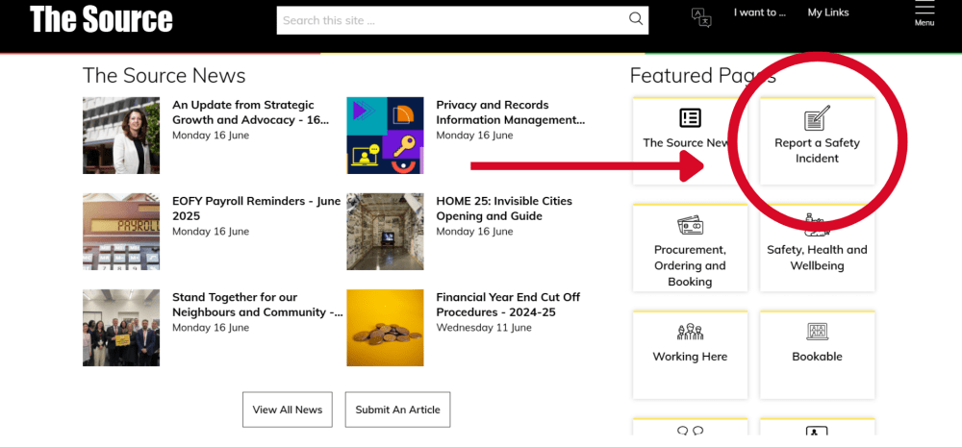Expand the "I want to ..." menu
Image resolution: width=962 pixels, height=447 pixels.
[760, 12]
